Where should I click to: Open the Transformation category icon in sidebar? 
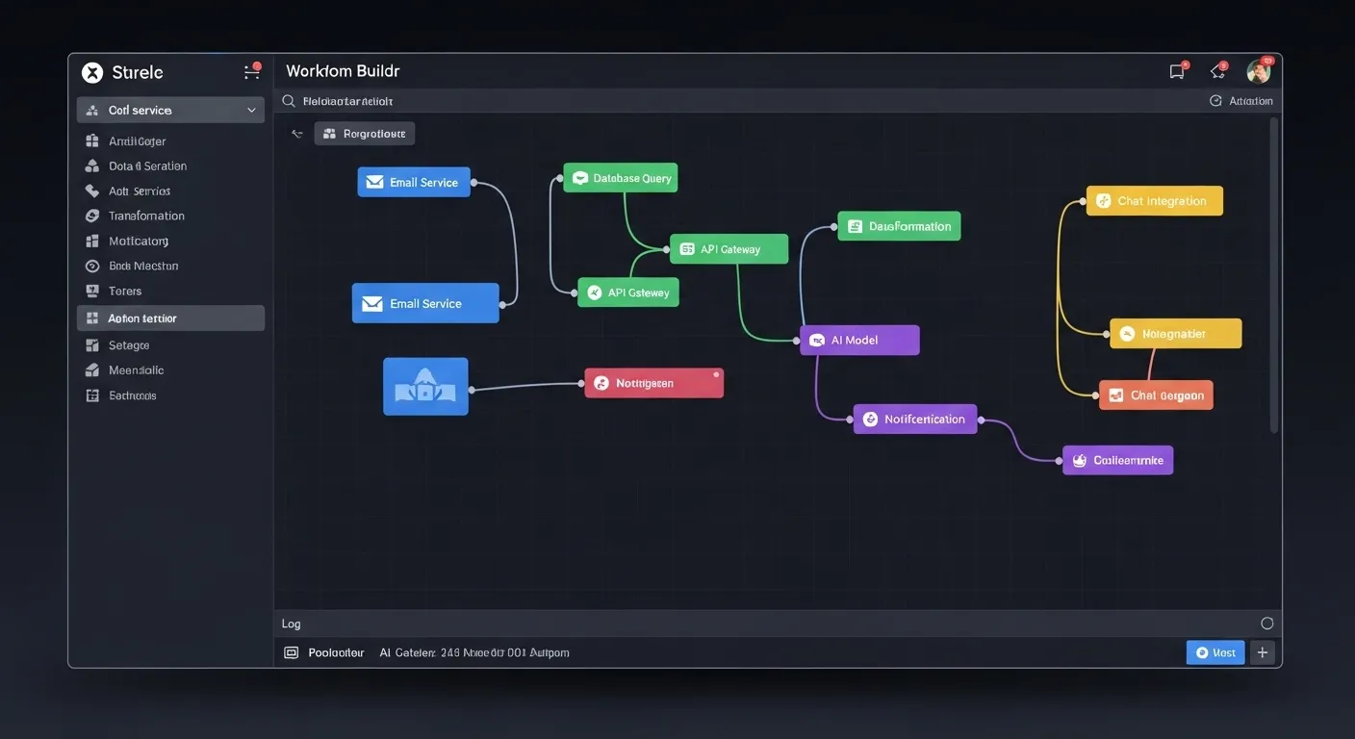click(91, 215)
